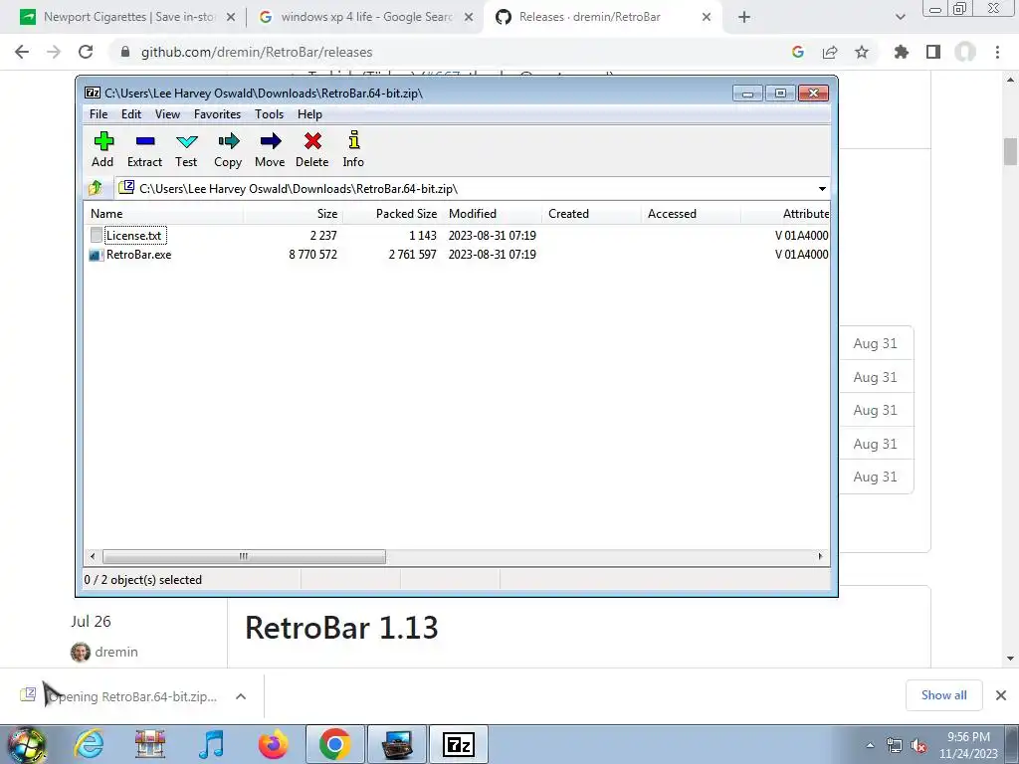Switch to Newport Cigarettes tab
Screen dimensions: 1019x764
point(128,17)
